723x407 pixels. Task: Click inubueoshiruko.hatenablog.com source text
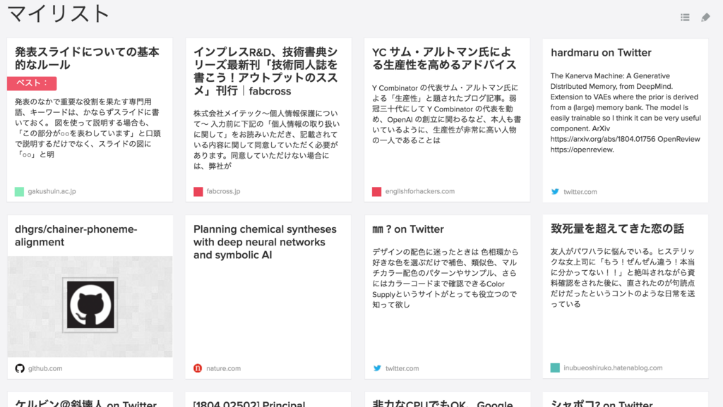pyautogui.click(x=613, y=368)
